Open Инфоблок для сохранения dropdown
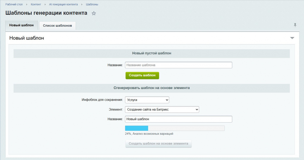 (147, 100)
